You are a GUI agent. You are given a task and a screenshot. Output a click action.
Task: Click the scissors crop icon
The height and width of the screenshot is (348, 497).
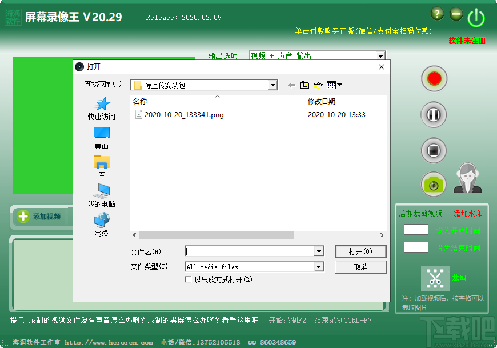(435, 279)
